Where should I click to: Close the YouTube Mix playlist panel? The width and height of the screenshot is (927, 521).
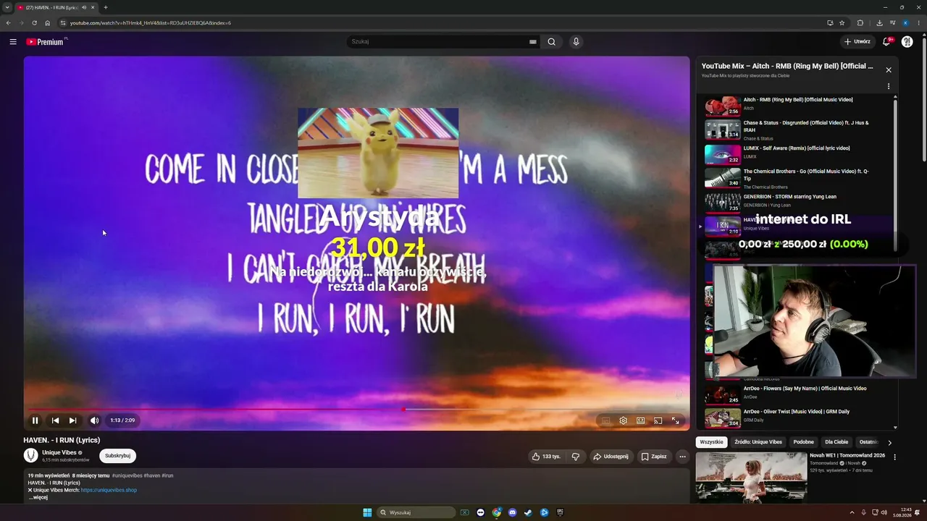889,70
